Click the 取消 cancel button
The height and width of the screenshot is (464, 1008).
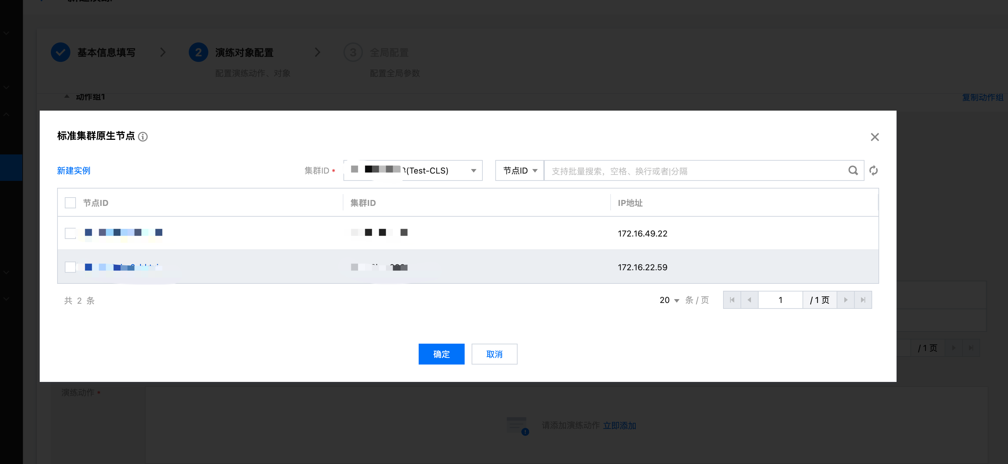coord(494,354)
